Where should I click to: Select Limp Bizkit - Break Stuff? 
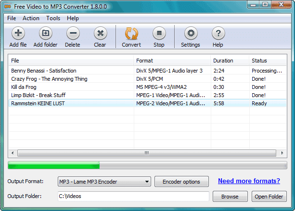(147, 95)
